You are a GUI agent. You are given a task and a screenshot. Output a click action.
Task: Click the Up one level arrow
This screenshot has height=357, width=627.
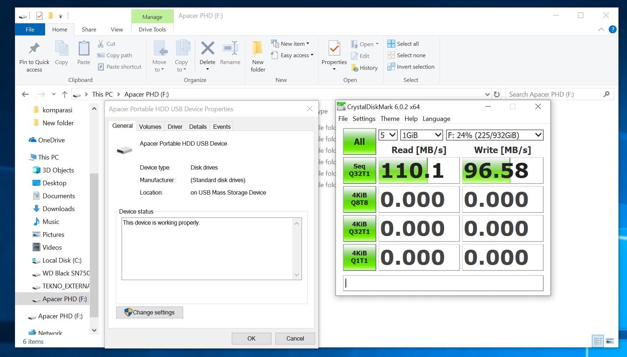[x=65, y=94]
